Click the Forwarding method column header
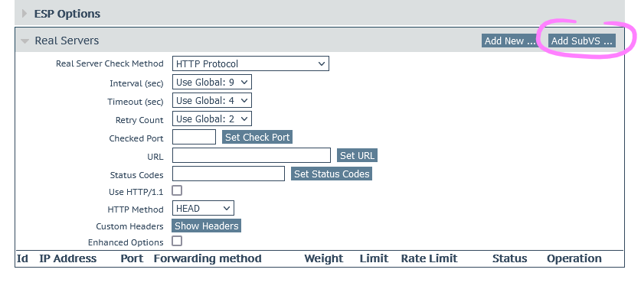The image size is (641, 289). [x=208, y=258]
